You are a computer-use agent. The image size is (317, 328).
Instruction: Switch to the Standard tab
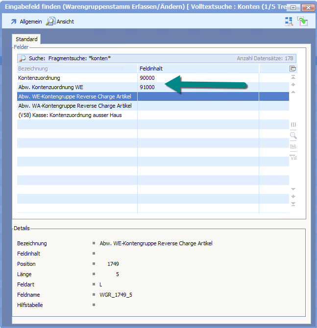click(26, 39)
